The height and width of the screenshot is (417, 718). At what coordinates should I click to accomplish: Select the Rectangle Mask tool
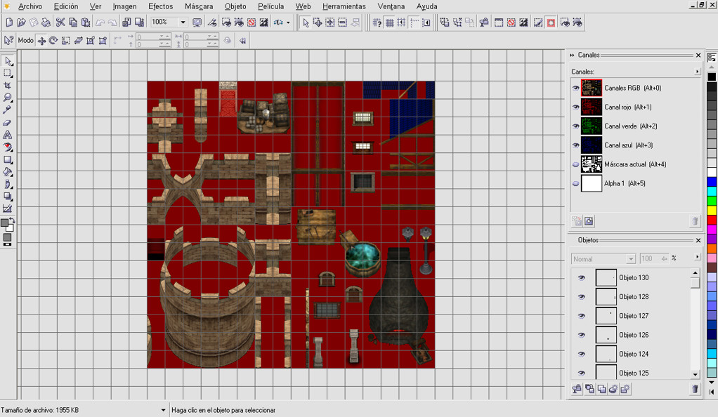[8, 73]
